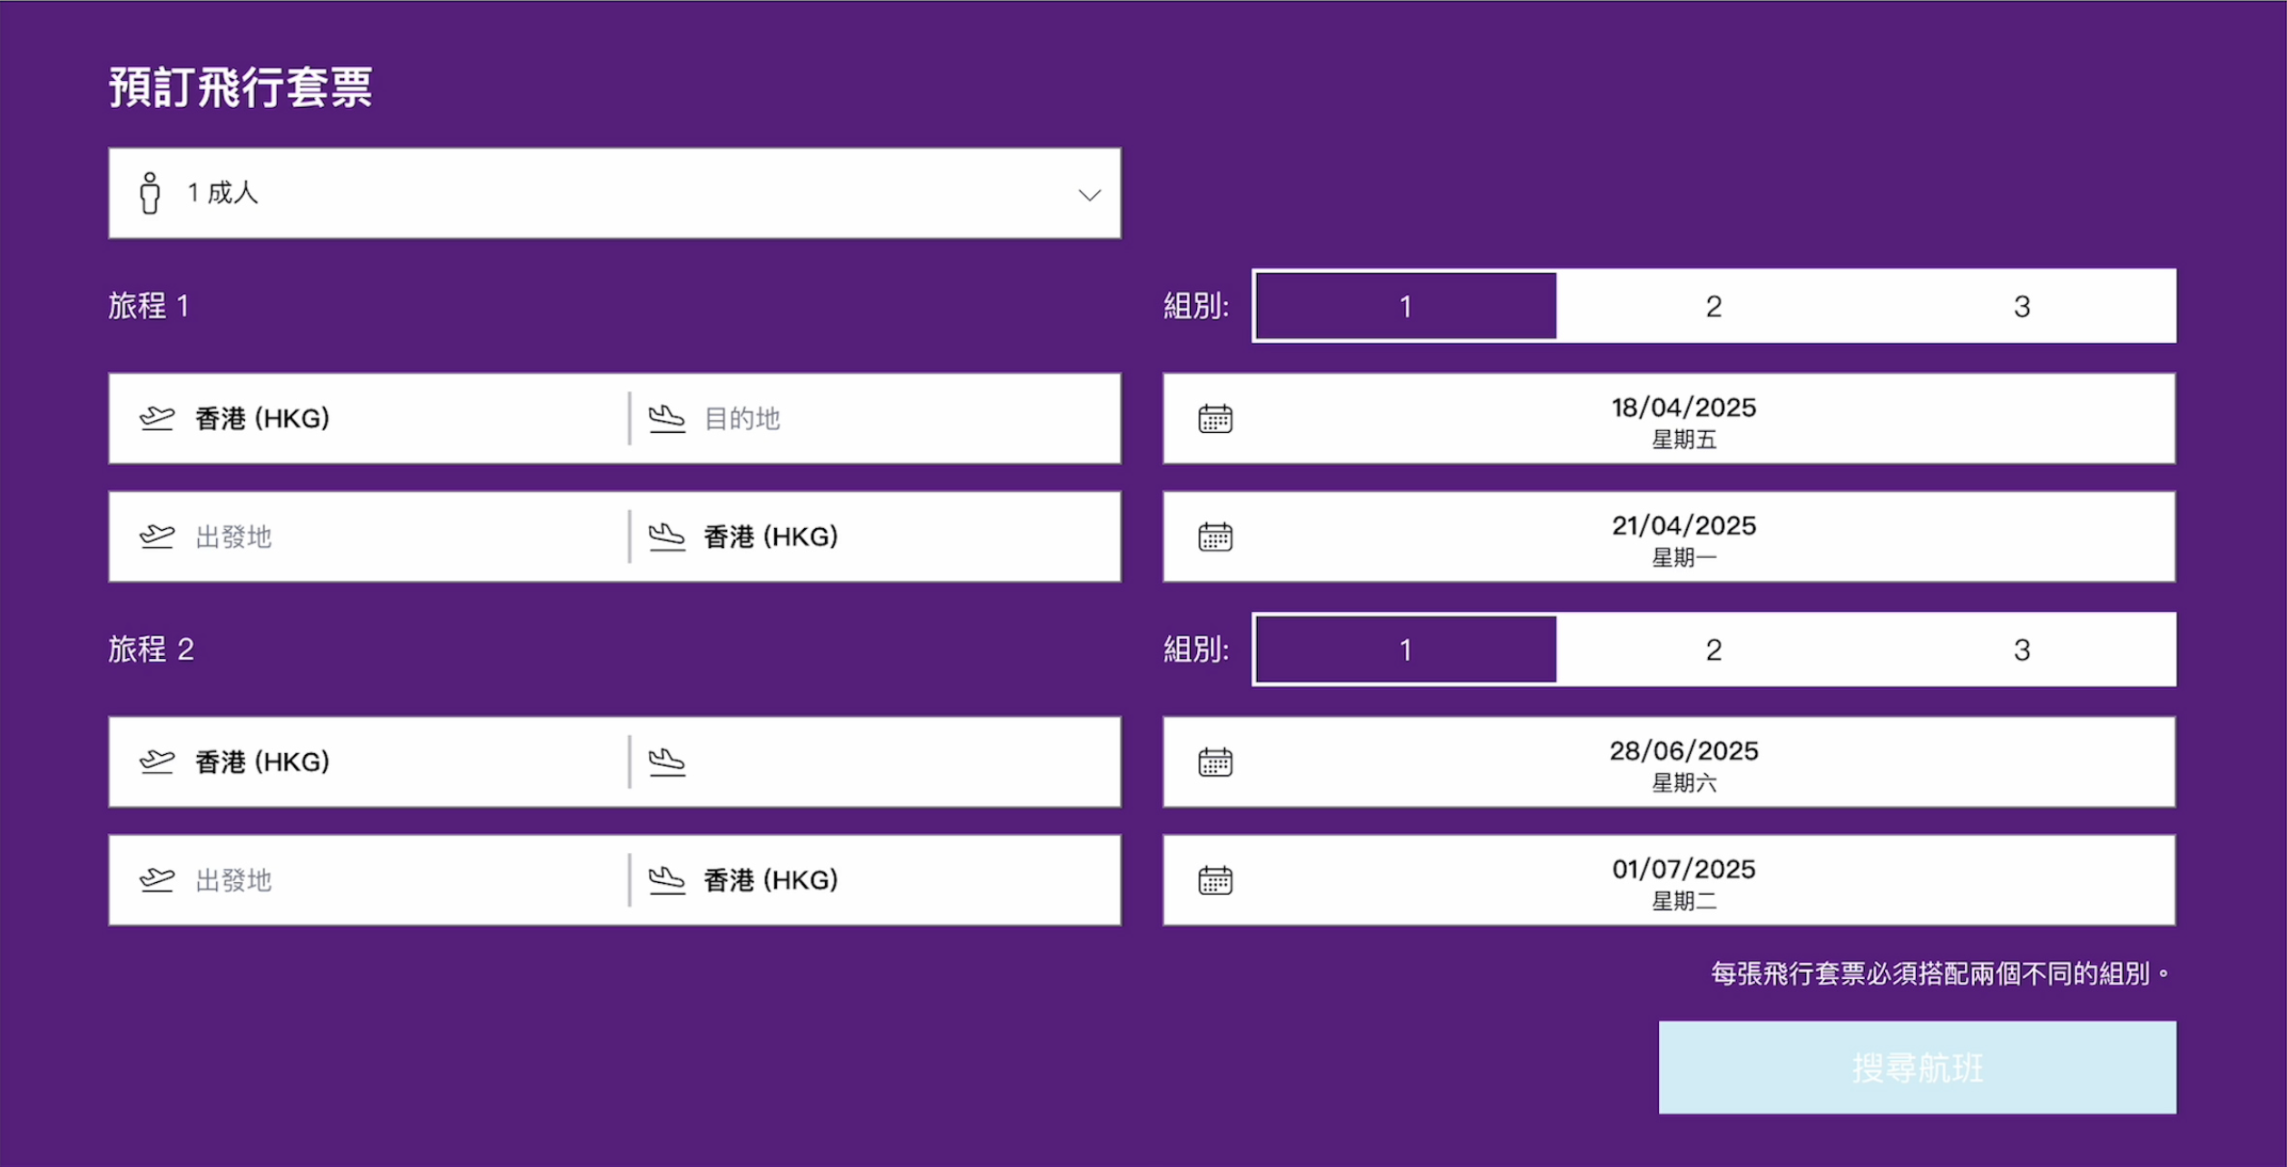The width and height of the screenshot is (2287, 1167).
Task: Click the calendar icon for 21/04/2025
Action: pos(1215,536)
